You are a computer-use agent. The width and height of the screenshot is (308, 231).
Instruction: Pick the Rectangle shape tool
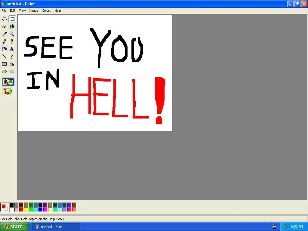(x=4, y=64)
